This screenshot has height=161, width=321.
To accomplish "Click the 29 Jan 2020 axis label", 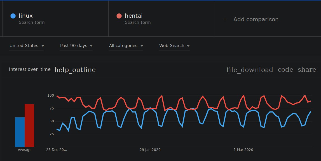I will [150, 150].
